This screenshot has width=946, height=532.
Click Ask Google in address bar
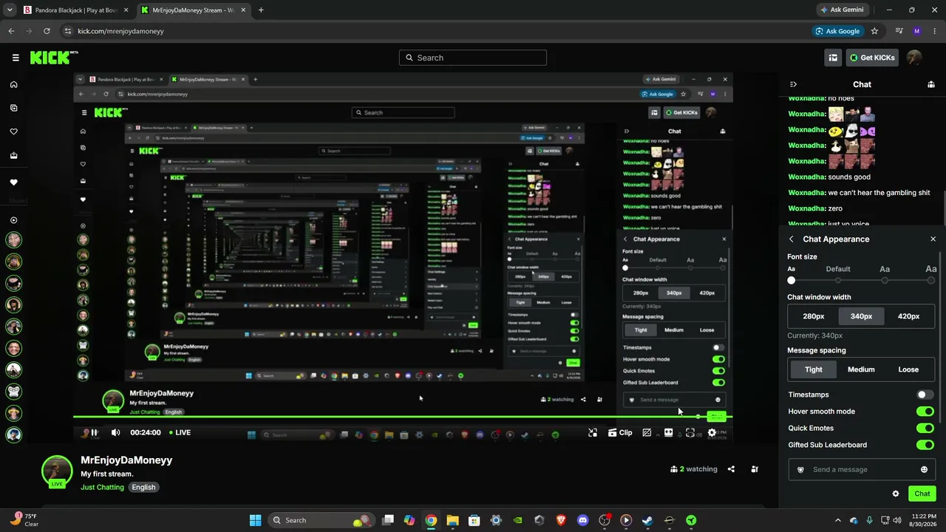click(837, 31)
